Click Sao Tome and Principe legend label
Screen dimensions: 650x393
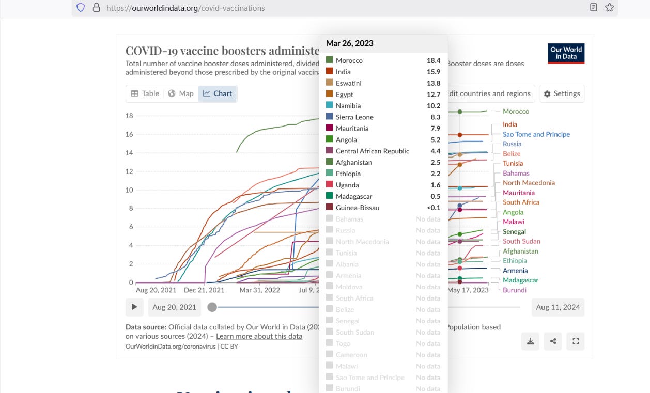click(536, 134)
